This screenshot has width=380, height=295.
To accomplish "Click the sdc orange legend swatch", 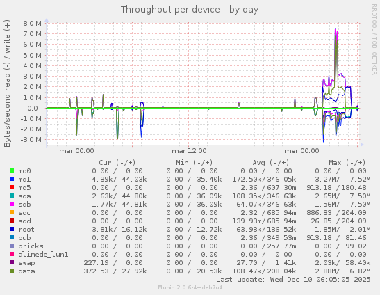I will [x=12, y=212].
